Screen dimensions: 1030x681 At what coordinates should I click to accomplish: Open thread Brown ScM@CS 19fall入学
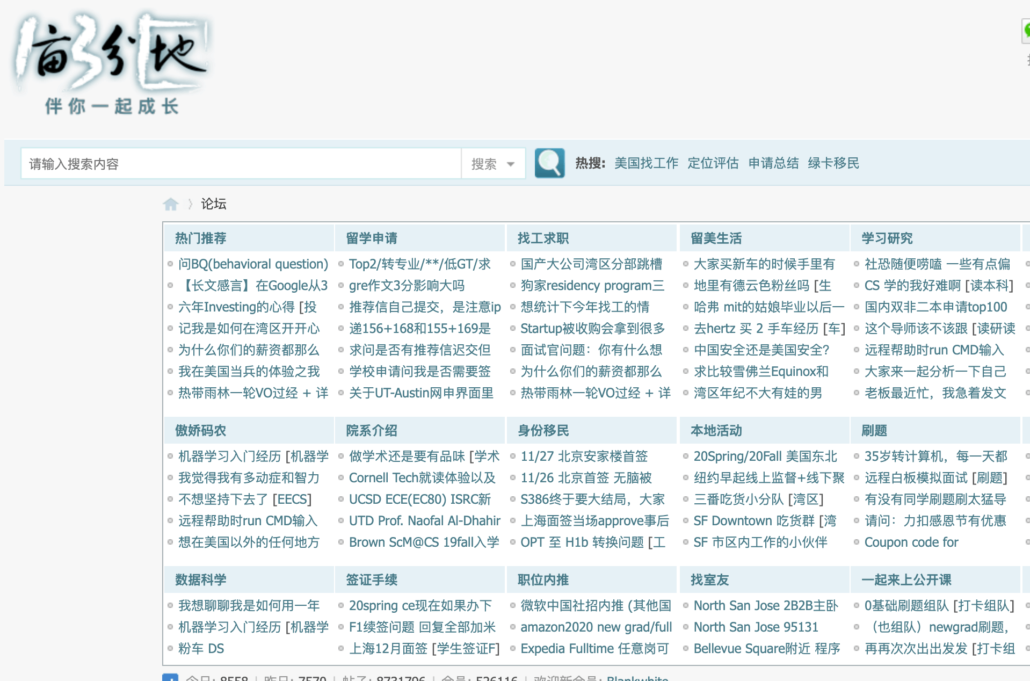coord(424,542)
